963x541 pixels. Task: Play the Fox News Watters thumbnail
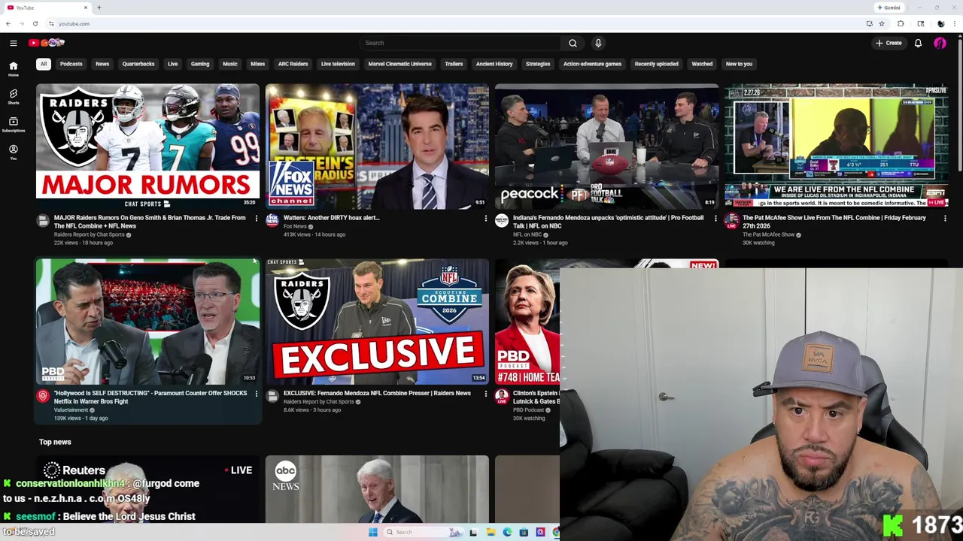pos(377,146)
